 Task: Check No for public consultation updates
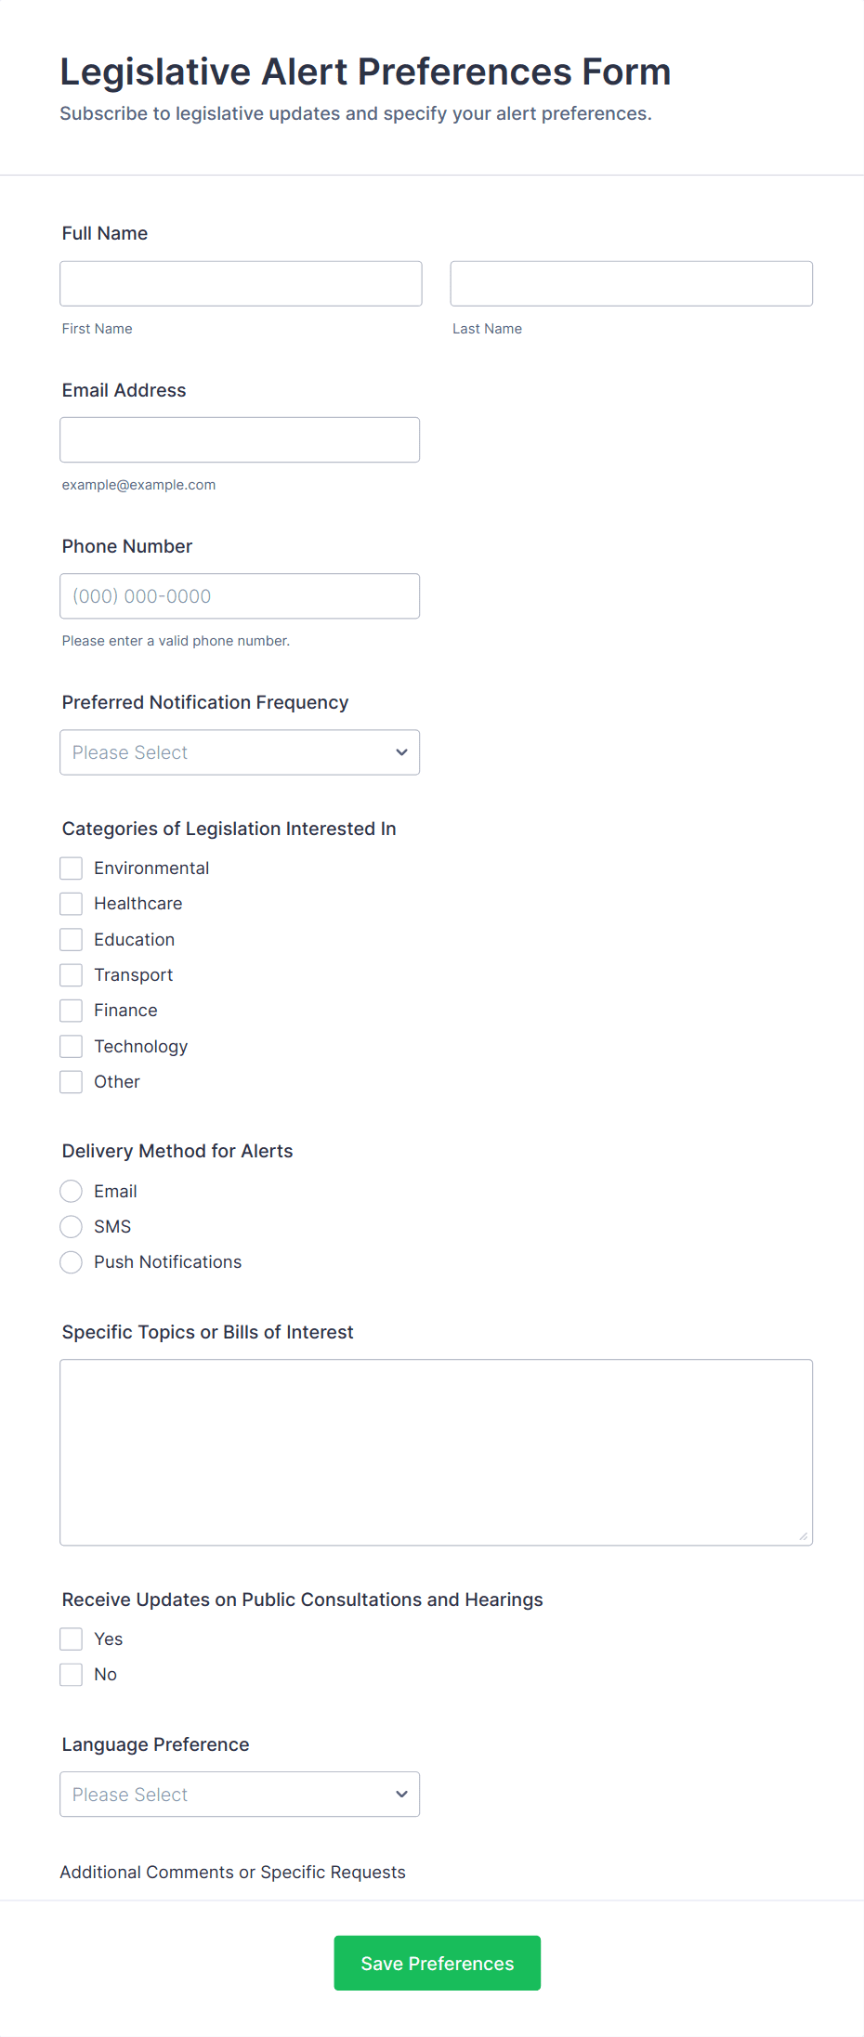pos(72,1675)
